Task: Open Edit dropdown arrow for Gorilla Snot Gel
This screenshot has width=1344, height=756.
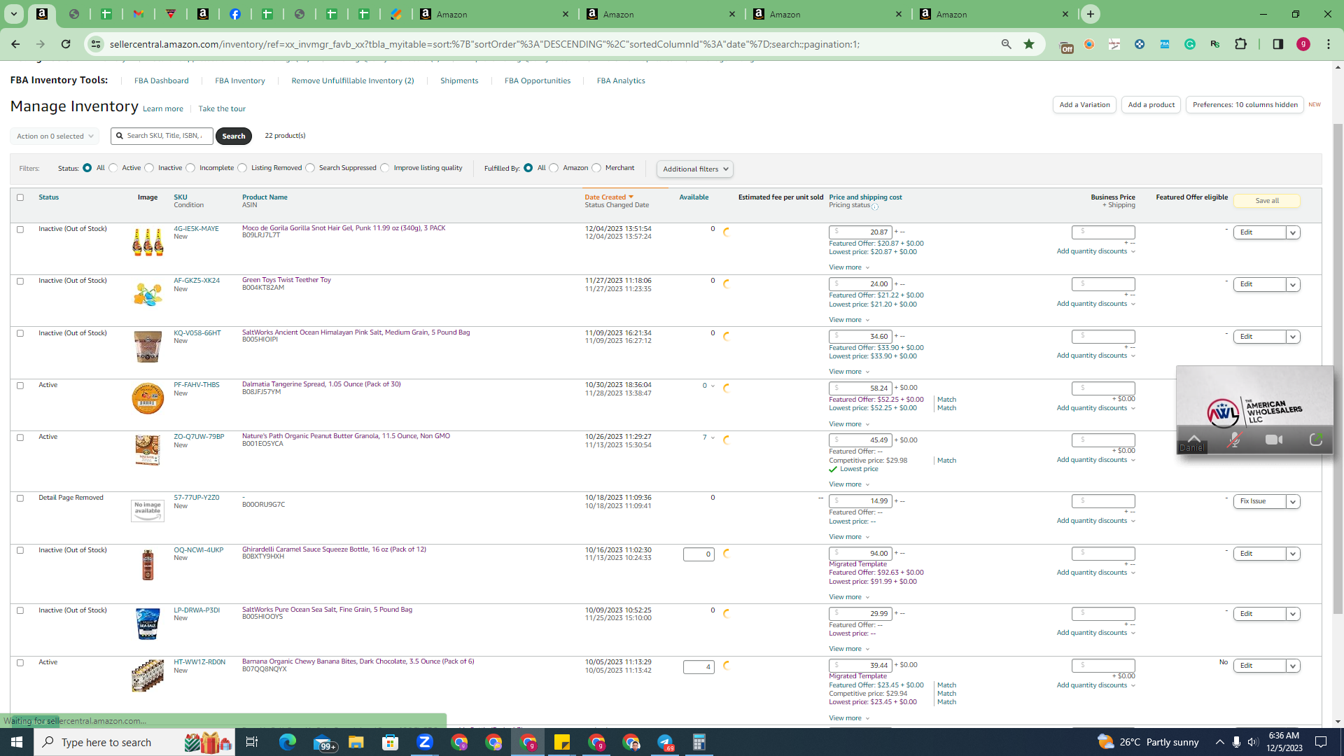Action: click(x=1293, y=232)
